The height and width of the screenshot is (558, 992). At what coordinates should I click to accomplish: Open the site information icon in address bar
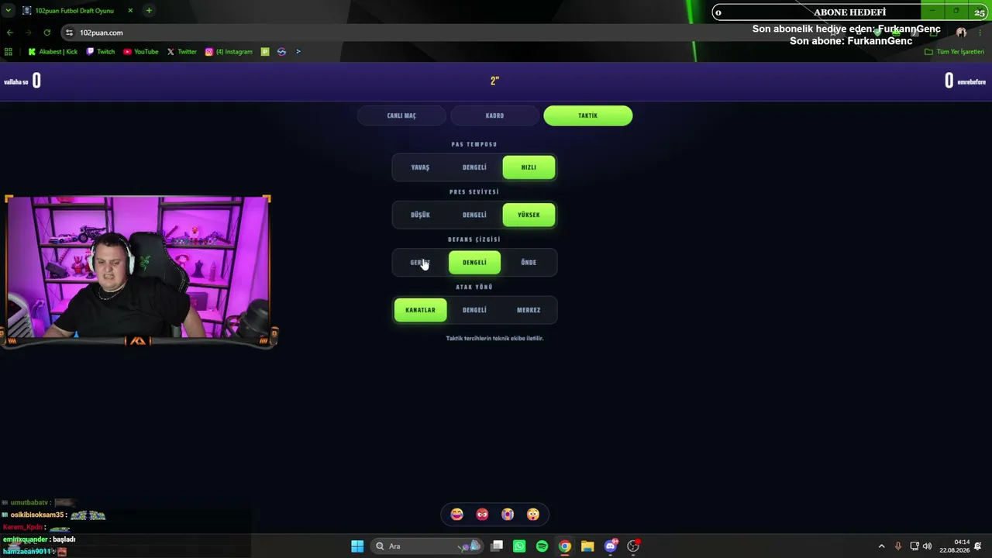(x=70, y=33)
